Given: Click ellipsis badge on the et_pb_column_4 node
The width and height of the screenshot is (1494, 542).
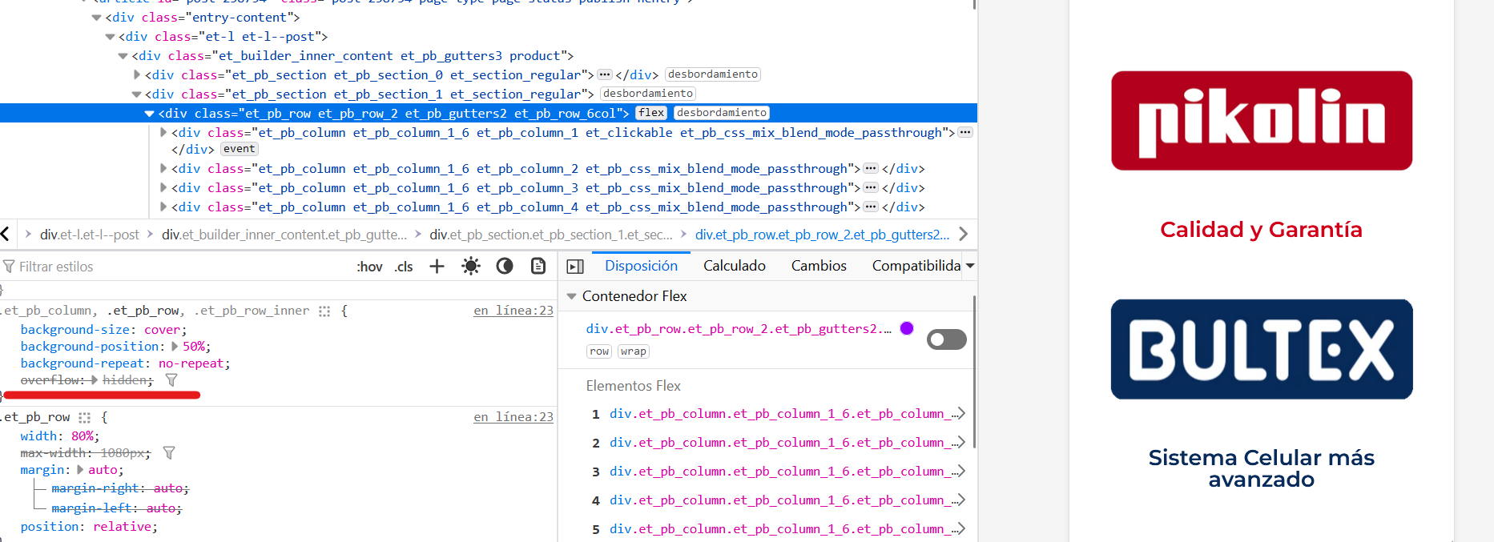Looking at the screenshot, I should (871, 207).
